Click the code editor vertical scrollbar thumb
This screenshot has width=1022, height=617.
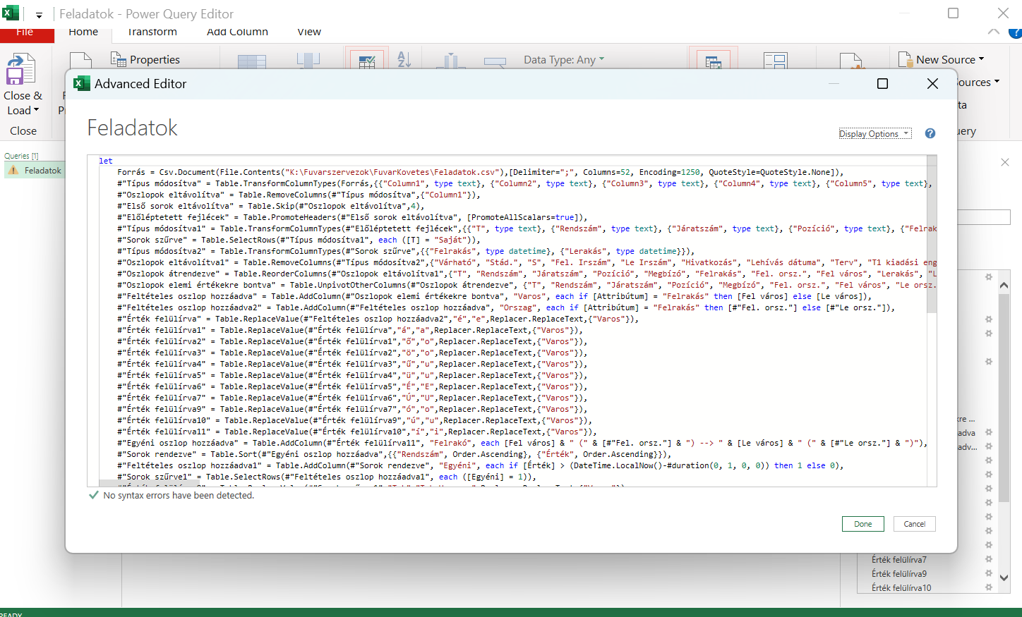(x=932, y=240)
